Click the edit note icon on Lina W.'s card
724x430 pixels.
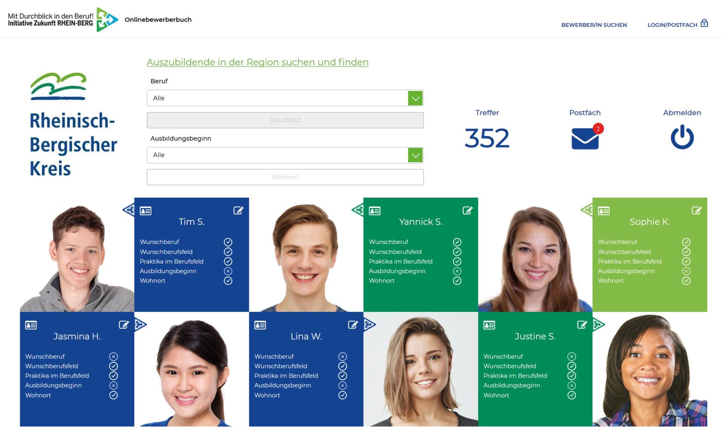tap(353, 324)
